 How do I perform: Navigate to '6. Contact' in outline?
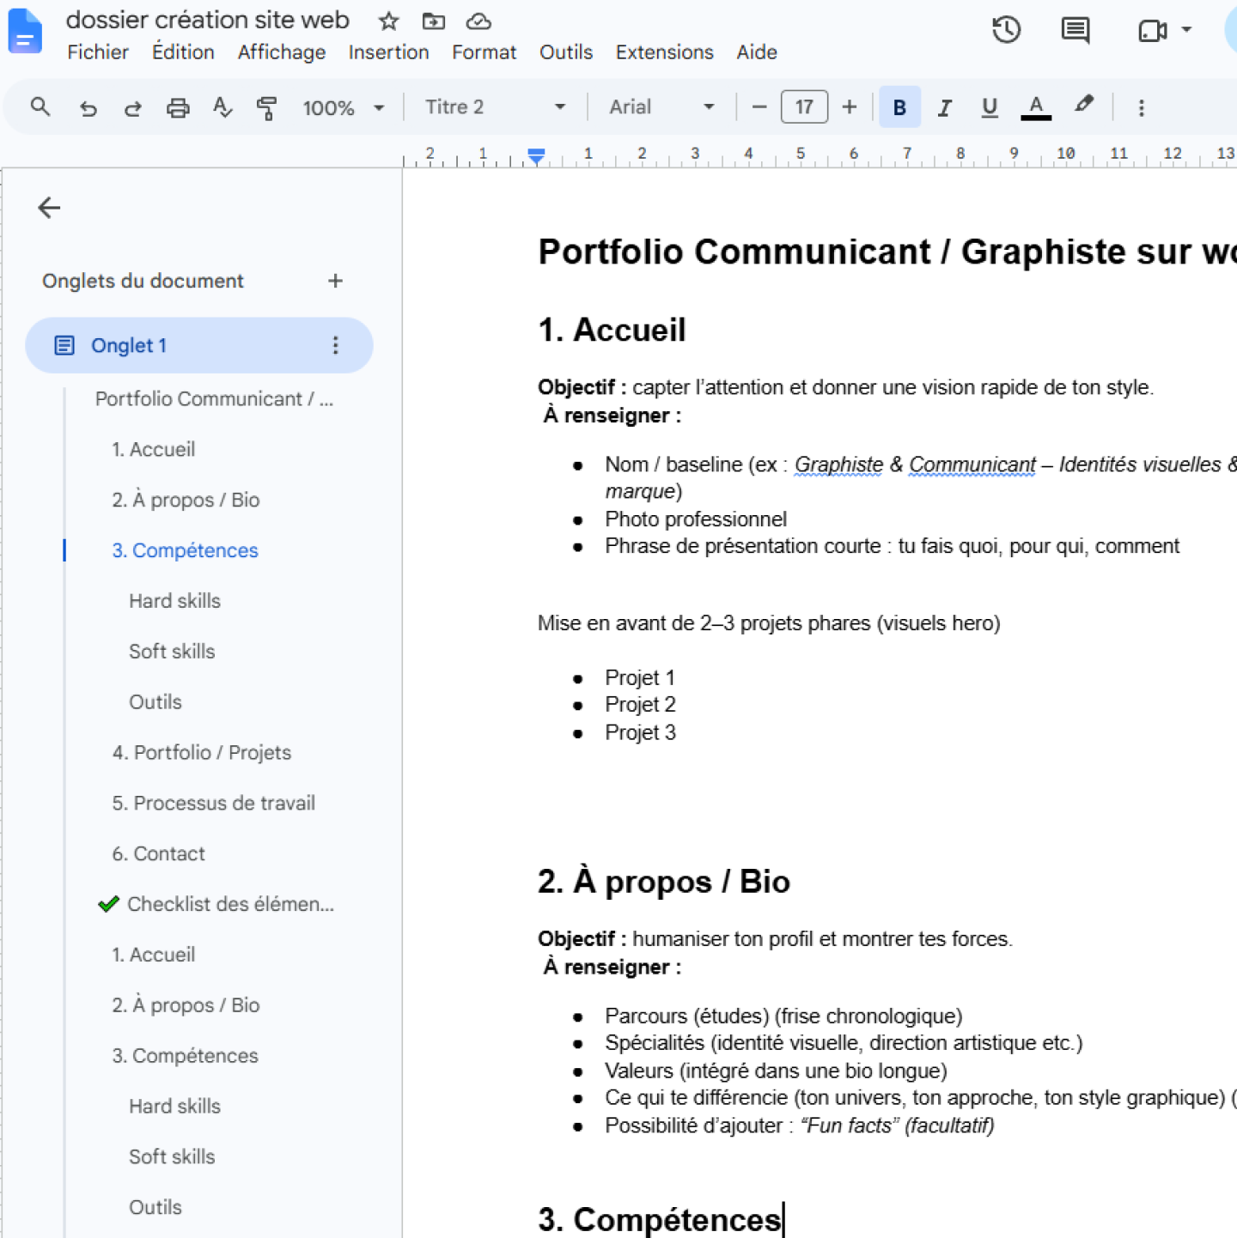159,854
